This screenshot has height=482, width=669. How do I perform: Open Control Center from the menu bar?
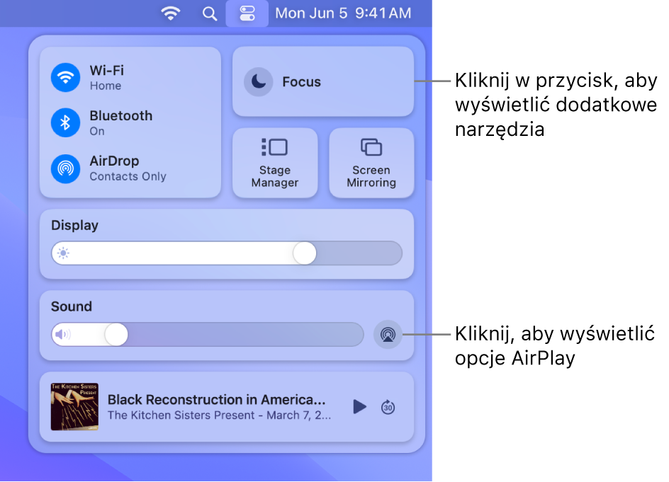(x=247, y=13)
